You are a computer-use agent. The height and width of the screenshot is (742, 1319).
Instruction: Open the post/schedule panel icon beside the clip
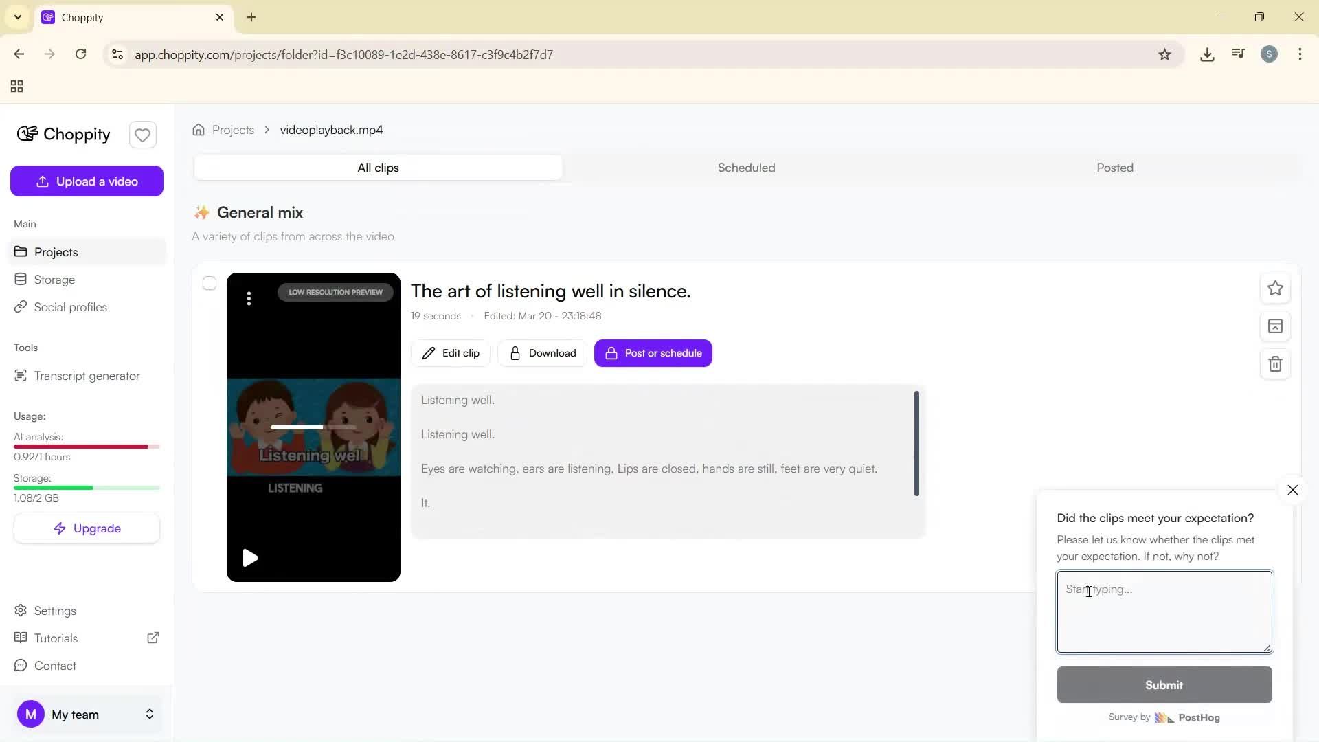click(x=1275, y=326)
